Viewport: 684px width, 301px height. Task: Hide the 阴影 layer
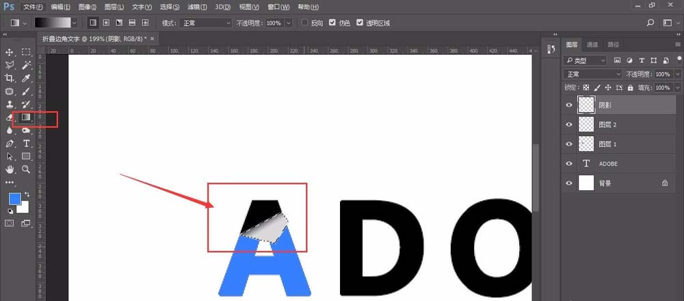569,105
